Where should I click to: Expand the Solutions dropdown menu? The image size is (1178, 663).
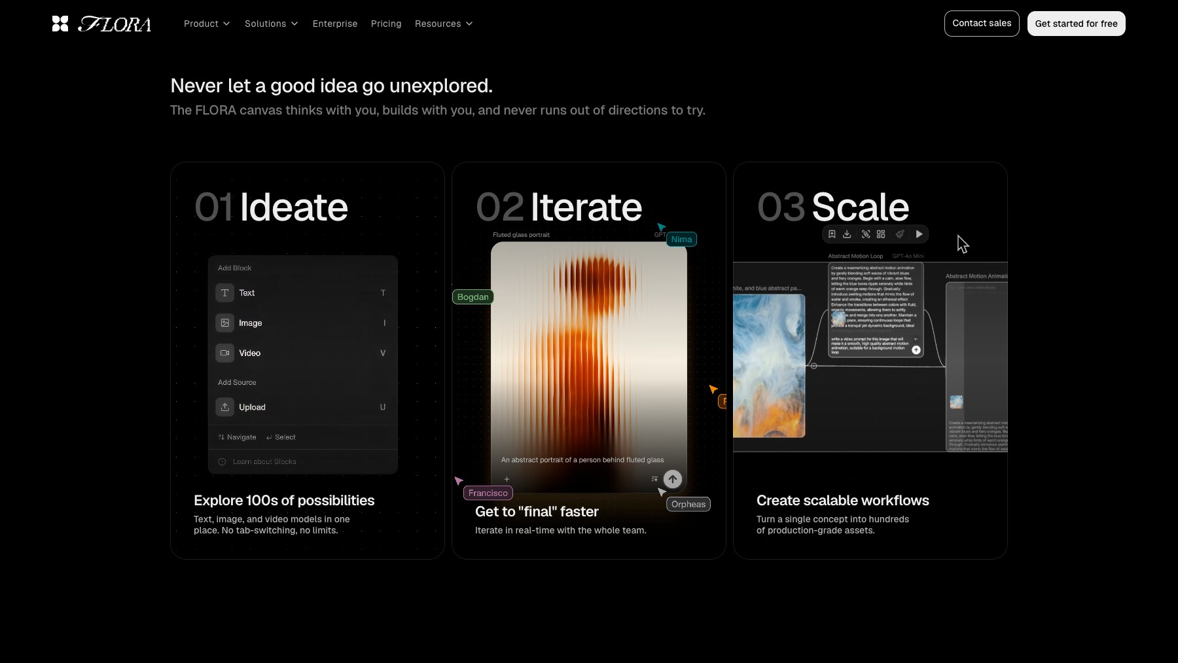(272, 24)
